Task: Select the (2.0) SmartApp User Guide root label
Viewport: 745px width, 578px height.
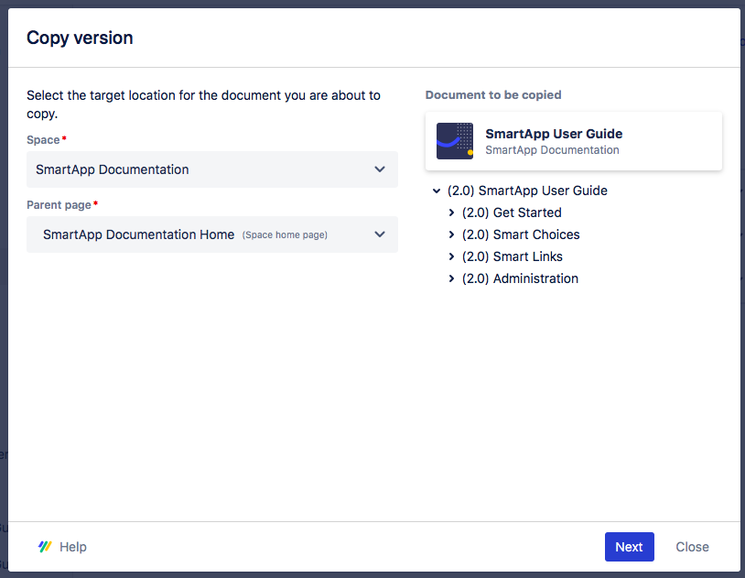Action: [x=527, y=191]
